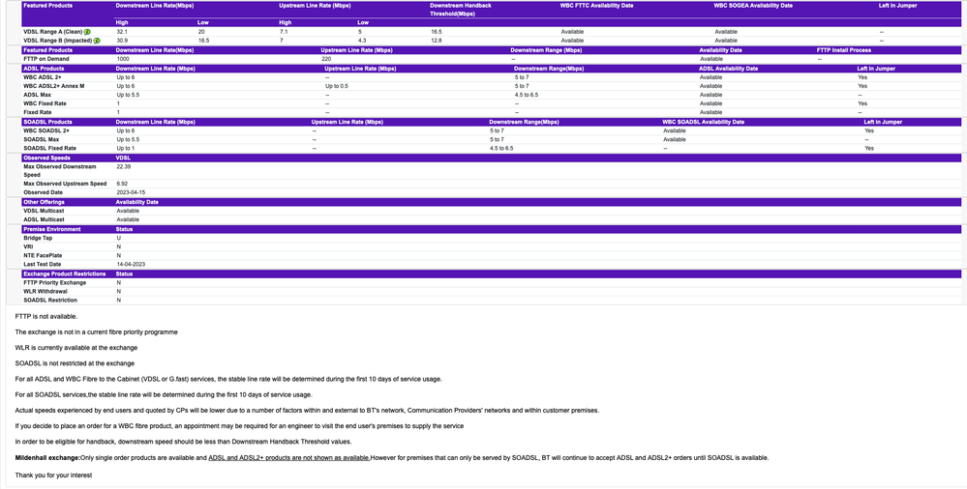
Task: Click the 'SOADSL Products' section header
Action: [46, 122]
